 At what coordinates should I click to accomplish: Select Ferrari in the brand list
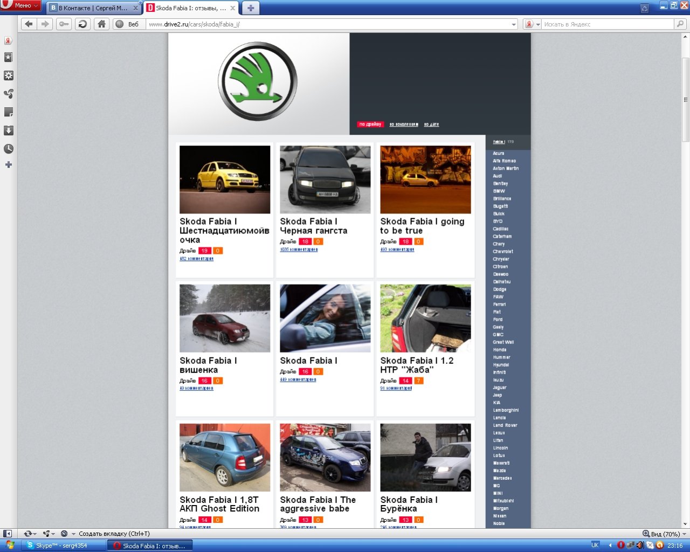pos(499,305)
